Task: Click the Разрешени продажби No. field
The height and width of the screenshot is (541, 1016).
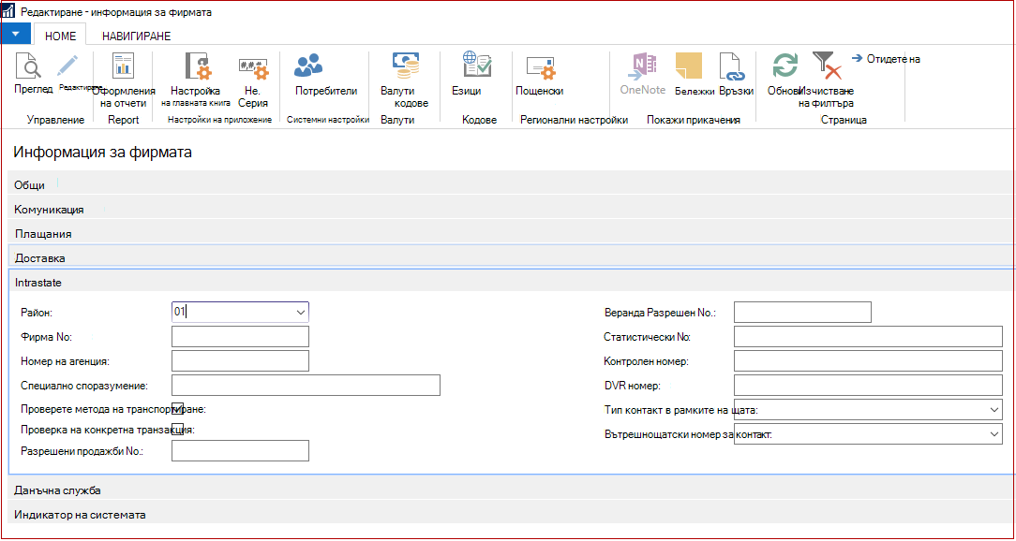Action: click(x=240, y=450)
